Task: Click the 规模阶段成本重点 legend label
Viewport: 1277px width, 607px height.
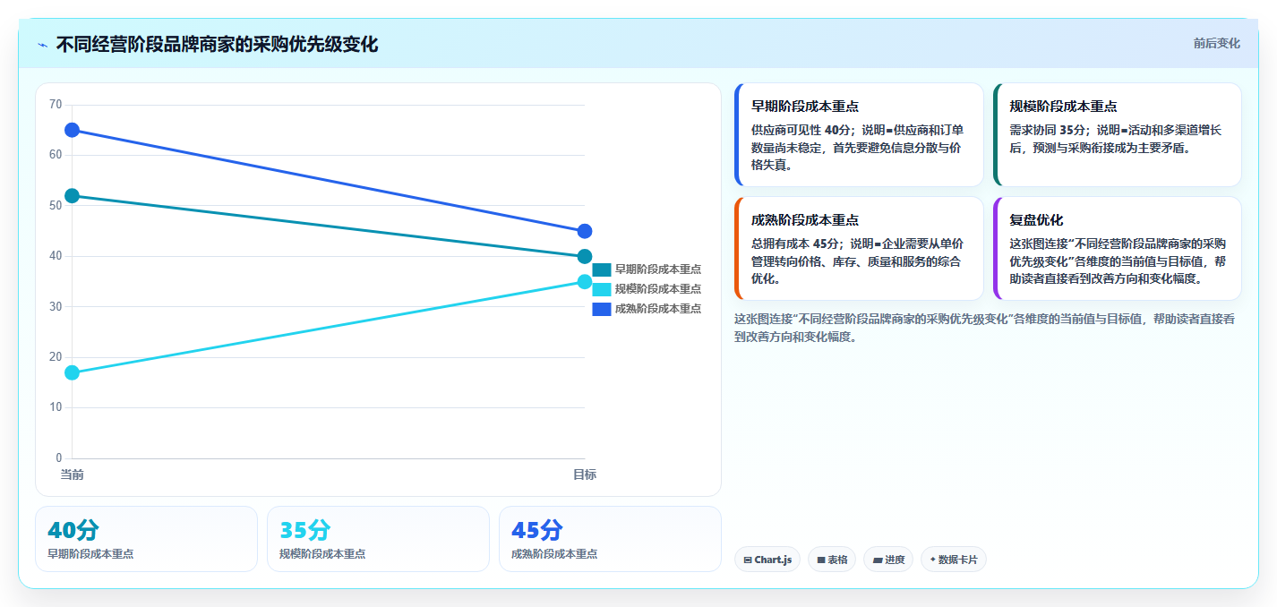Action: 658,288
